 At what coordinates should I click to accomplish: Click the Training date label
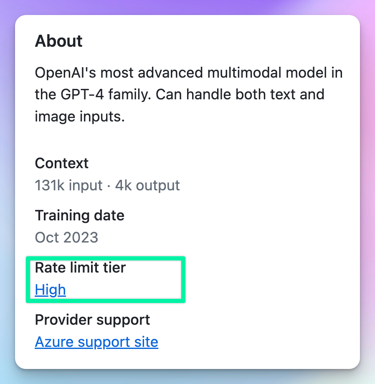tap(79, 215)
